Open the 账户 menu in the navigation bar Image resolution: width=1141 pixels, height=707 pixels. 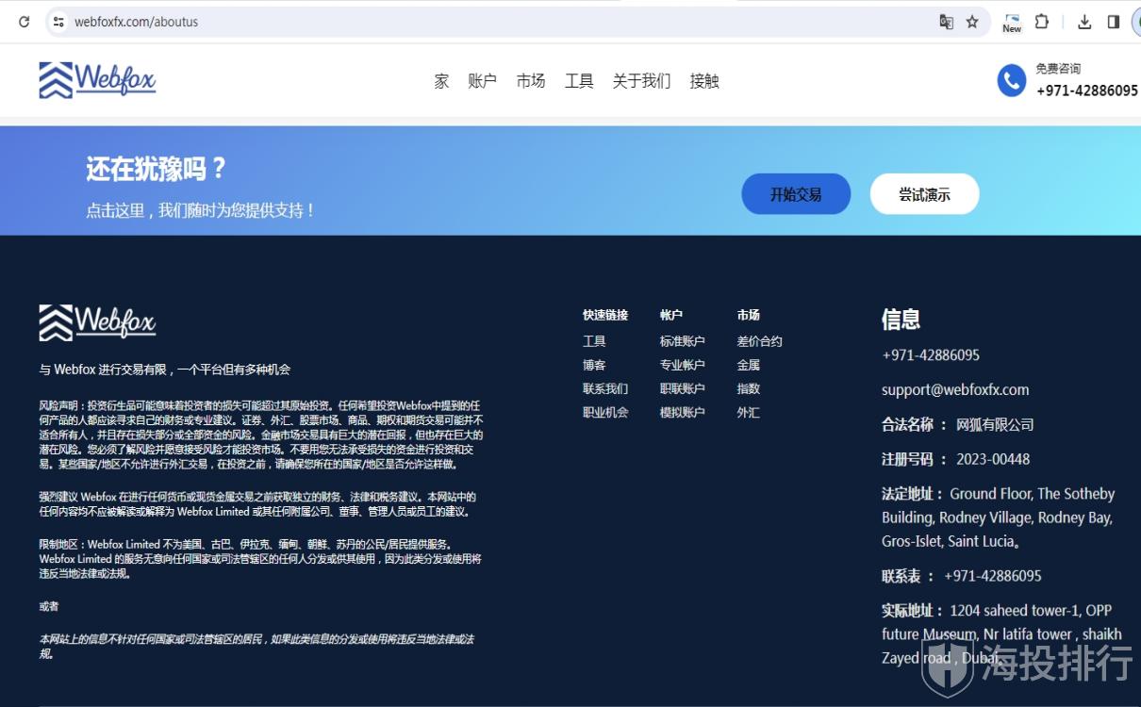(x=482, y=81)
